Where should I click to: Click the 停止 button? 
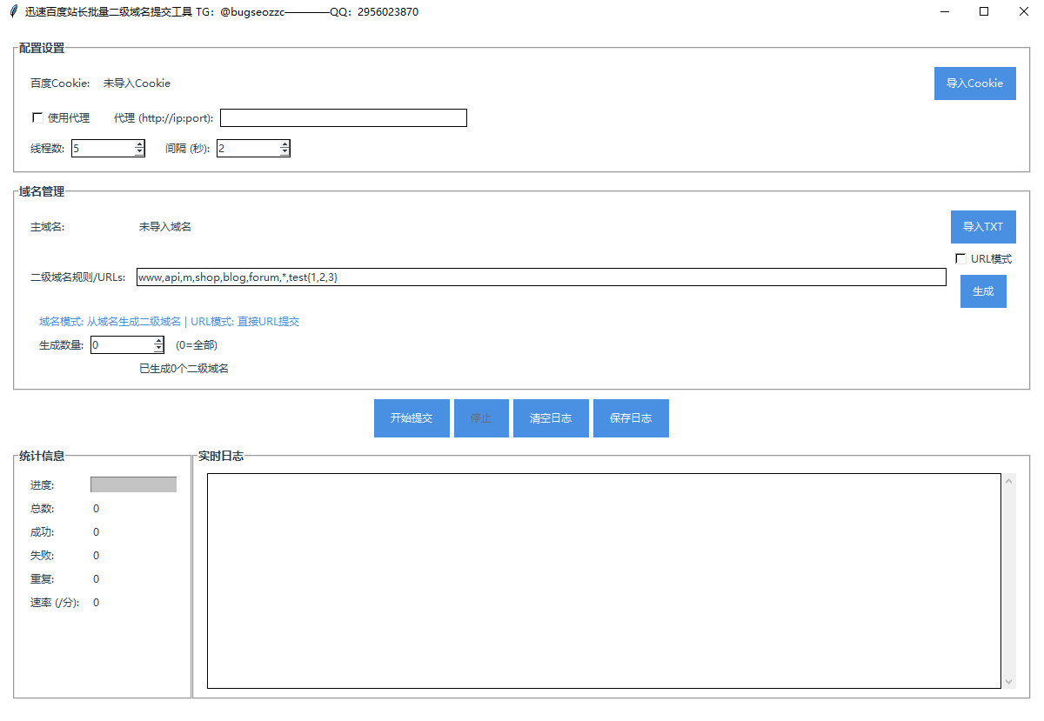click(x=481, y=418)
